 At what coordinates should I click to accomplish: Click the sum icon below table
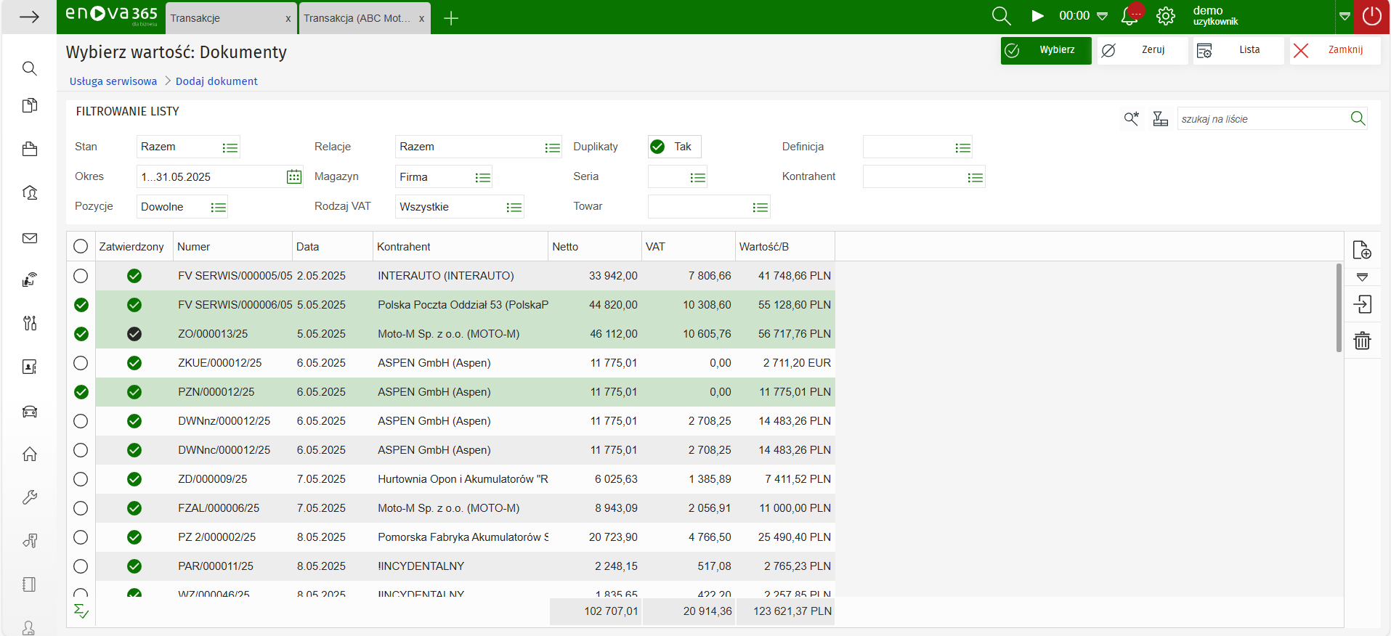coord(81,611)
